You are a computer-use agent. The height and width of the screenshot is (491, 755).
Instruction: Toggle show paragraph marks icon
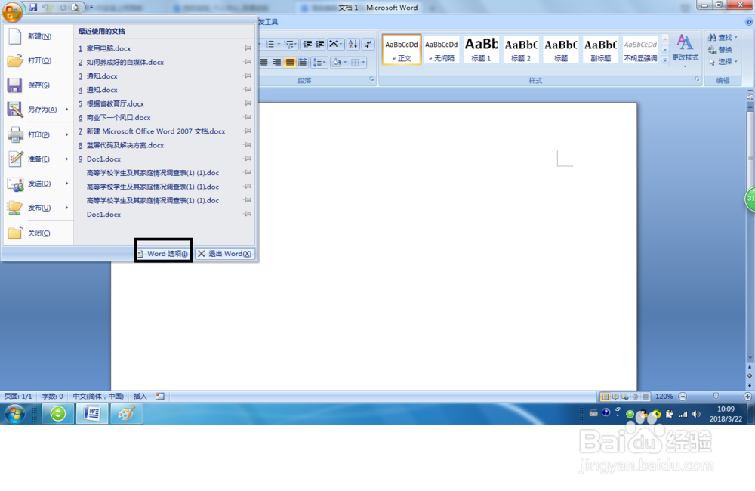(368, 45)
